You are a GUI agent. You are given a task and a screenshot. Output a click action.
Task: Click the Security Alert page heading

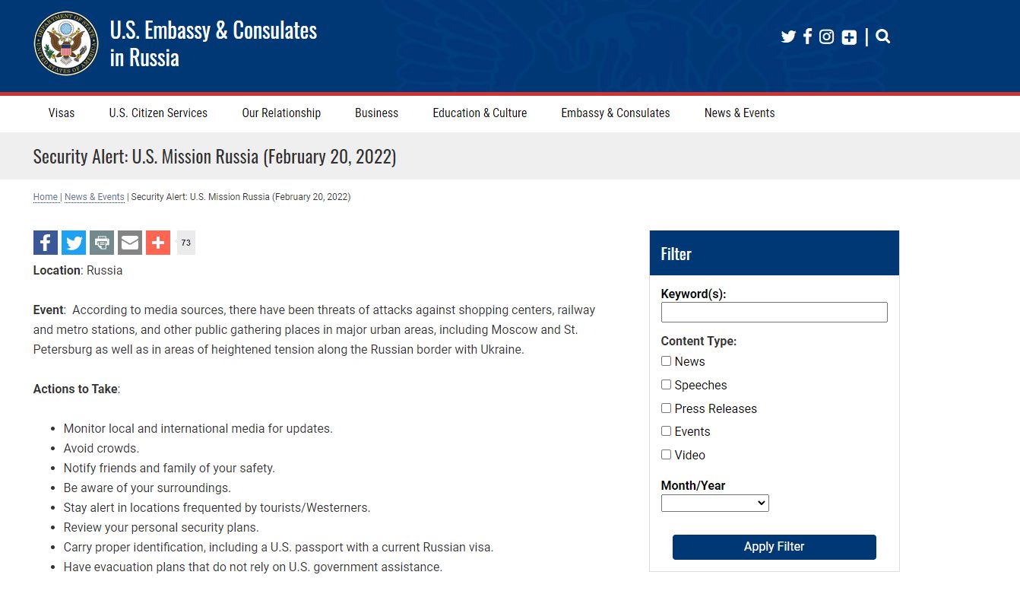coord(214,157)
